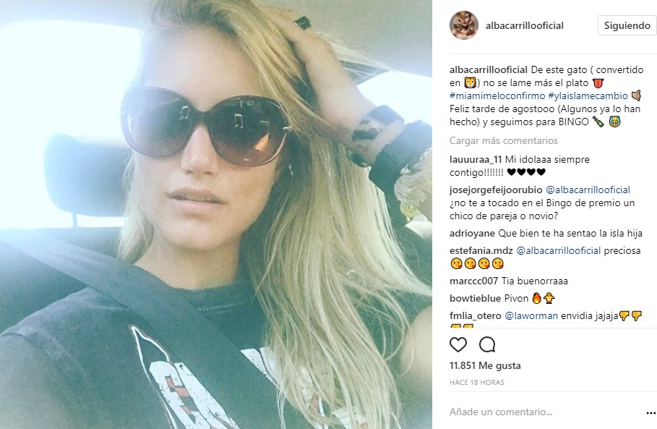The image size is (657, 429).
Task: Open josejorgefeijoorubio's profile
Action: [496, 190]
